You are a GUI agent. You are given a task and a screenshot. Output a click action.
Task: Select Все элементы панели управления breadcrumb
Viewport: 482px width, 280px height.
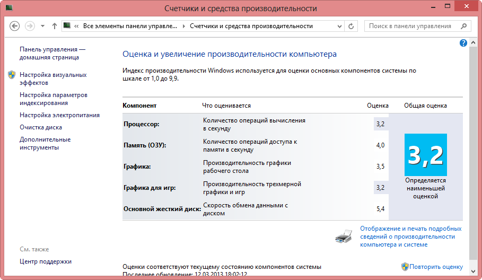(131, 26)
